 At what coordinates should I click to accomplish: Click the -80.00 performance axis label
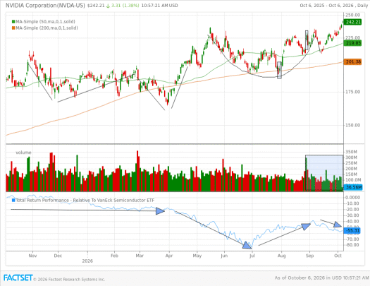[352, 245]
